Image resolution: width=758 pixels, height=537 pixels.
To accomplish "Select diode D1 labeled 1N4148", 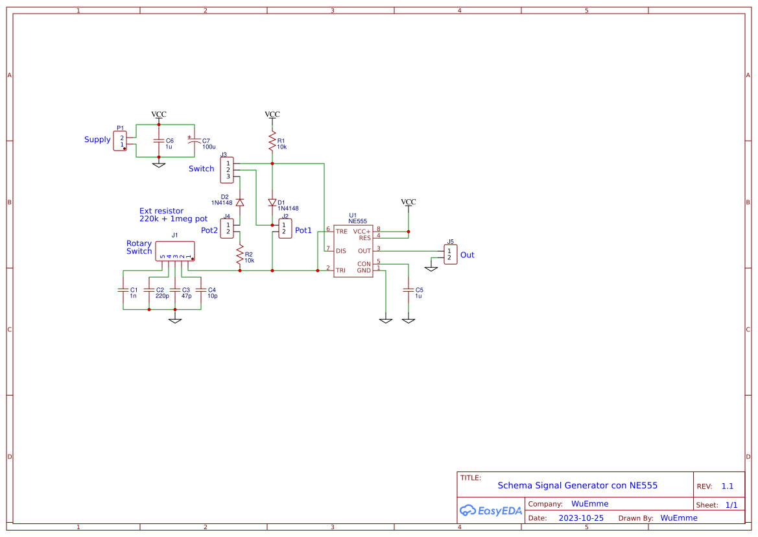I will click(x=272, y=202).
